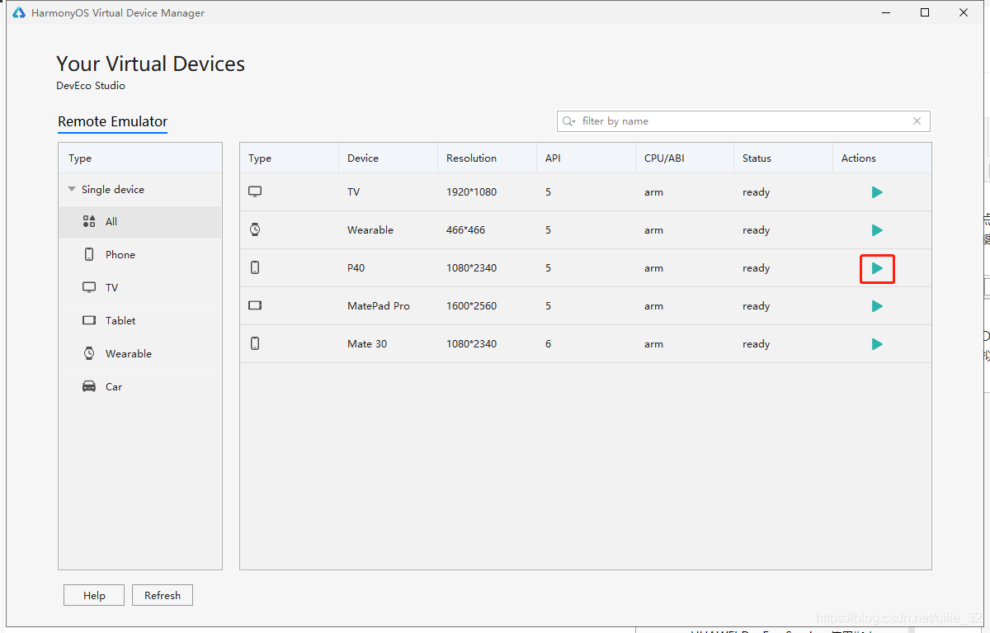The image size is (990, 633).
Task: Click the All category grid icon
Action: [x=89, y=221]
